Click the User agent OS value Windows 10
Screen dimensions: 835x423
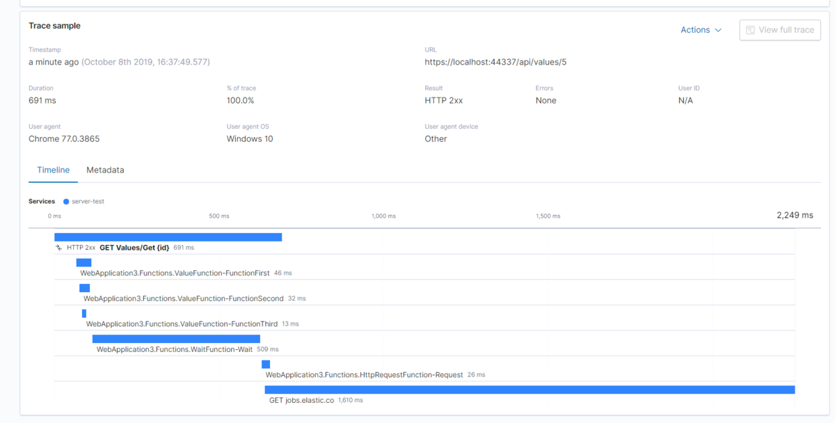click(250, 138)
